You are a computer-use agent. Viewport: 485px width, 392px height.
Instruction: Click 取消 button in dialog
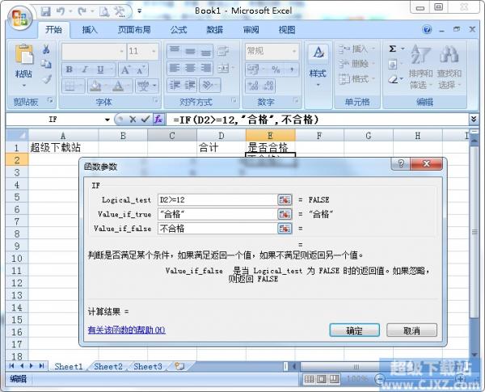pos(411,331)
